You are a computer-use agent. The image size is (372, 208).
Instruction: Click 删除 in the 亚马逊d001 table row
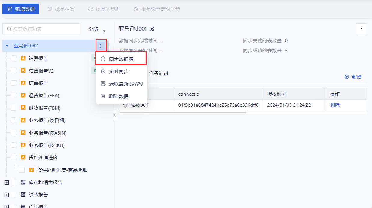(x=335, y=105)
